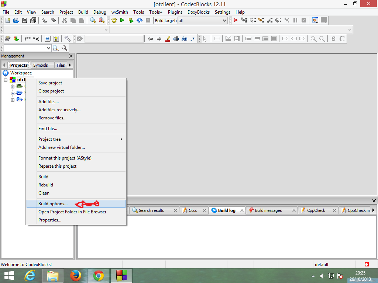Collapse the otclient project tree node
The height and width of the screenshot is (283, 378).
[x=6, y=80]
